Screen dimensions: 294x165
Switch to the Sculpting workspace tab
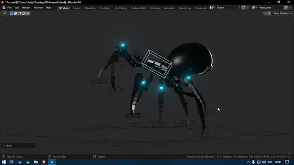[105, 8]
